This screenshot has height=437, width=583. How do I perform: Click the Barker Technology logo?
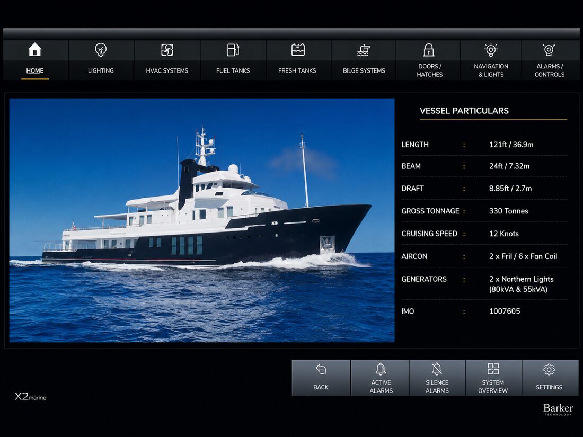pos(558,409)
